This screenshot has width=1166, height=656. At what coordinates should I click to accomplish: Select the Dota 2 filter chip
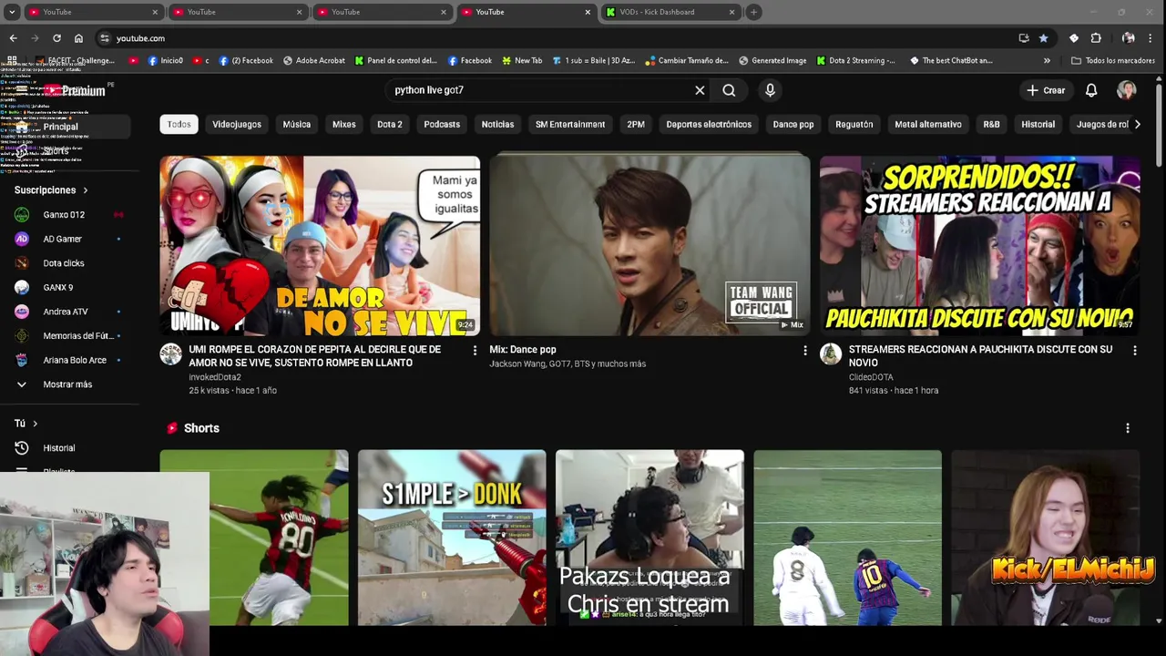pyautogui.click(x=390, y=124)
